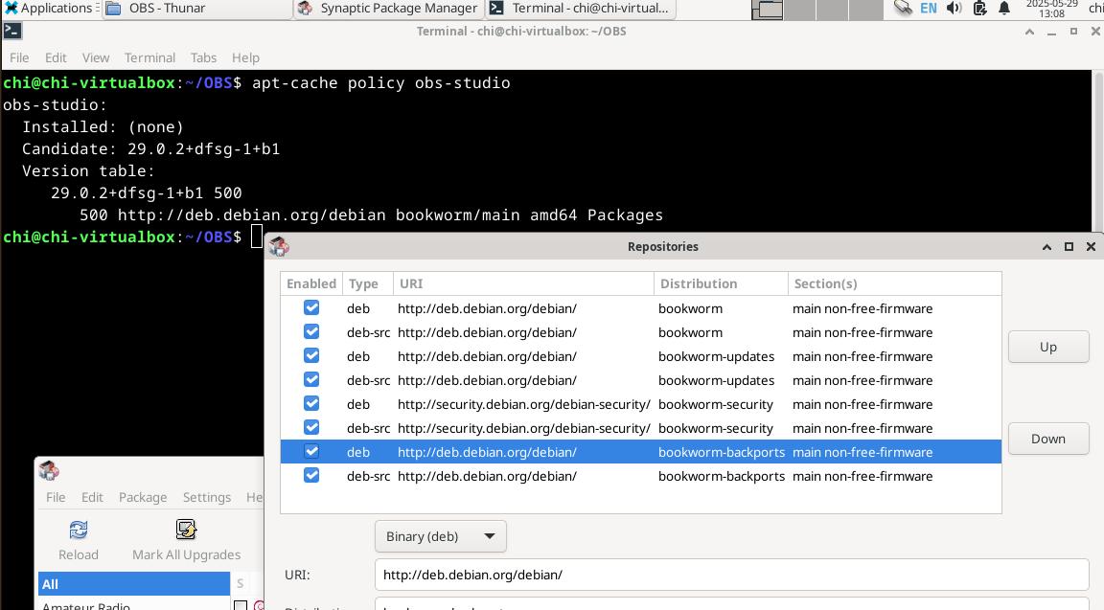Uncheck the deb-src bookworm-security repository

pos(311,427)
